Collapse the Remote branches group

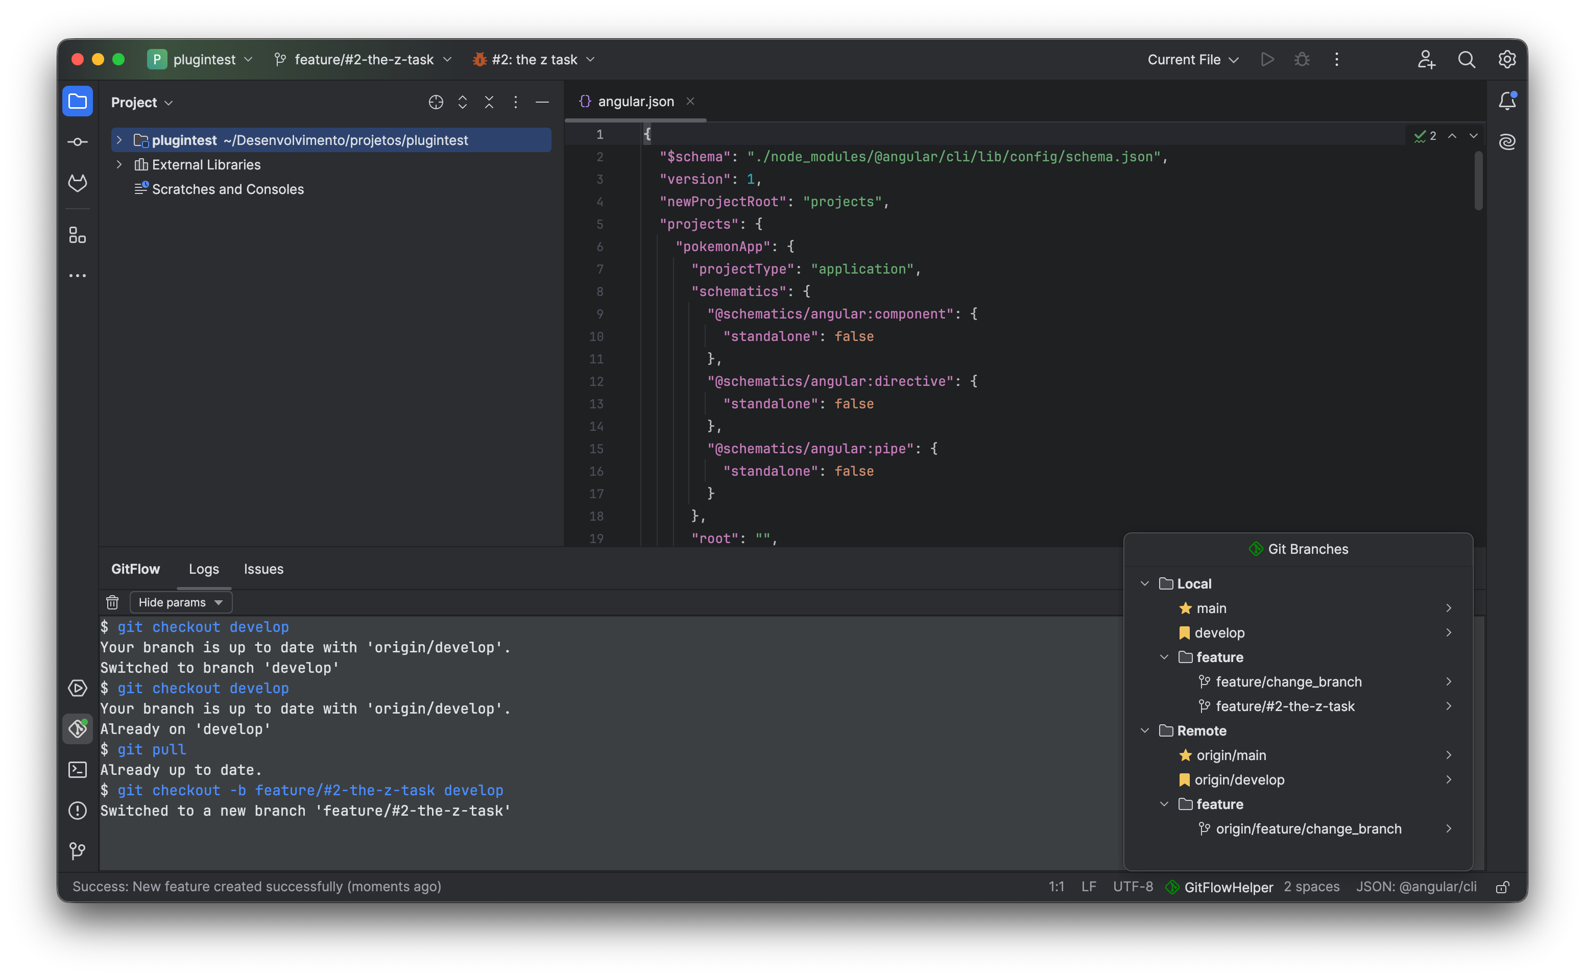pos(1144,730)
